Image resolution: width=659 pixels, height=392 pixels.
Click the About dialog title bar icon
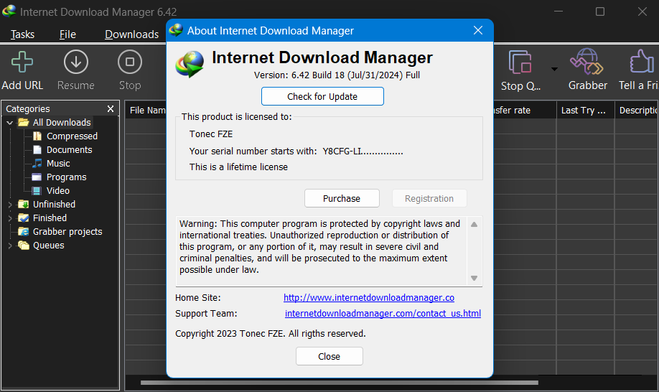coord(176,30)
